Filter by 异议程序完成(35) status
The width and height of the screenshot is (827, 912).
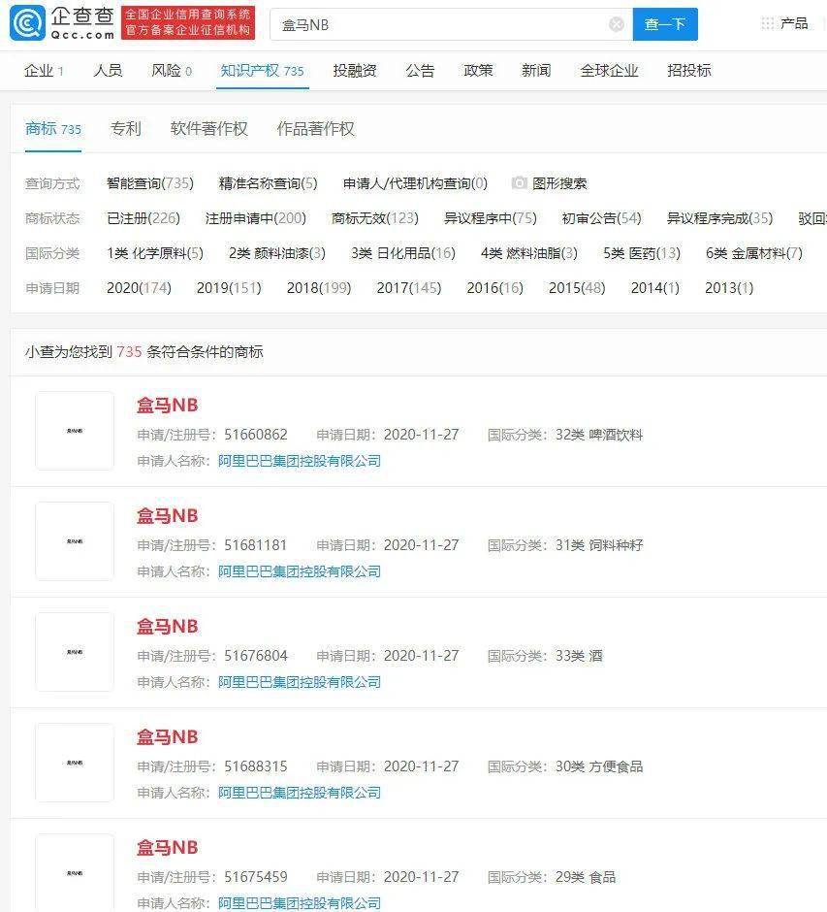point(719,218)
